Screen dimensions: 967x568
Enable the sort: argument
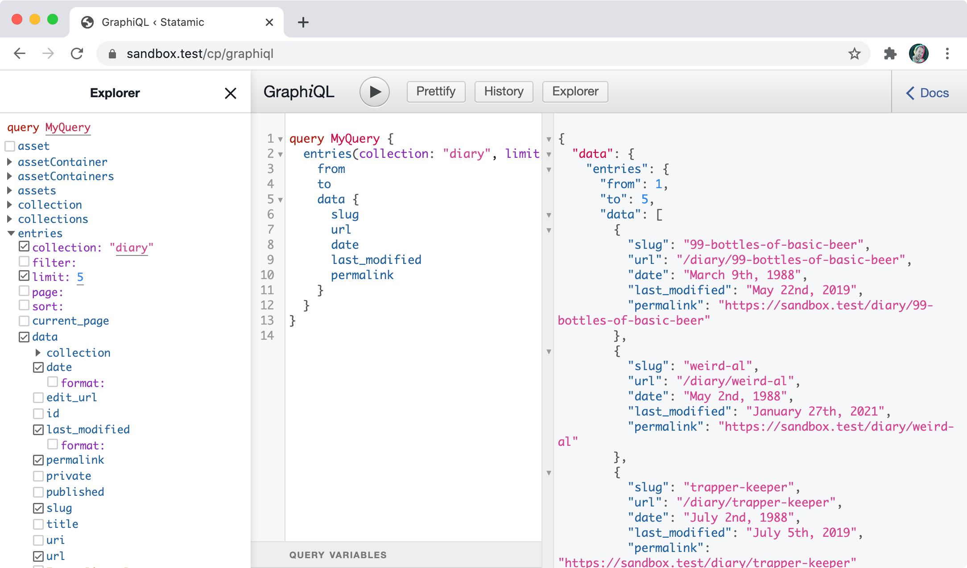[x=24, y=305]
